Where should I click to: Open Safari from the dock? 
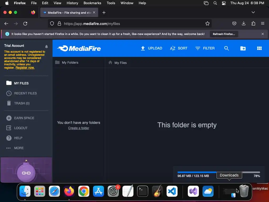point(54,191)
